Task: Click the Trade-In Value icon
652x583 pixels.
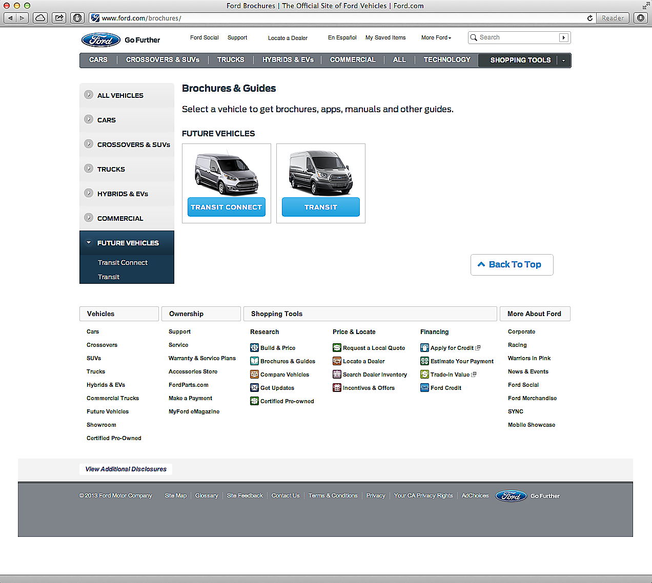Action: 424,374
